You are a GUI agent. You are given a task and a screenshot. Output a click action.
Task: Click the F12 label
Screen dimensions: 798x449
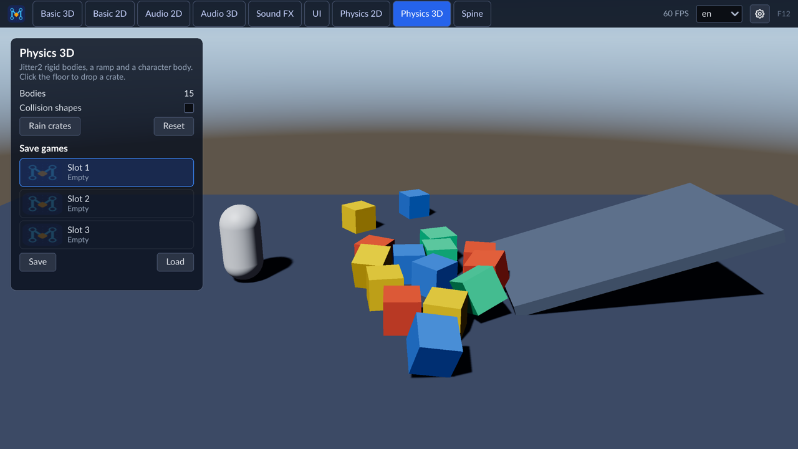pyautogui.click(x=784, y=14)
